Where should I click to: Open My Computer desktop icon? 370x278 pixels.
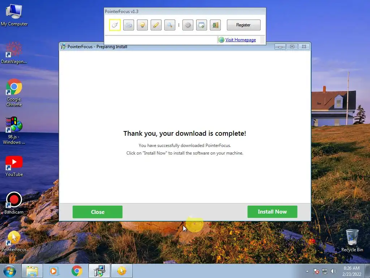[14, 14]
